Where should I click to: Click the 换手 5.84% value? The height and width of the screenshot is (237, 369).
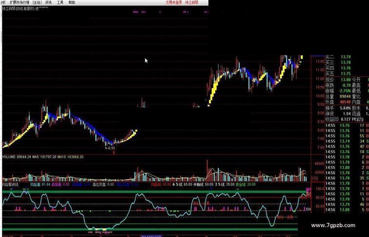(x=345, y=108)
